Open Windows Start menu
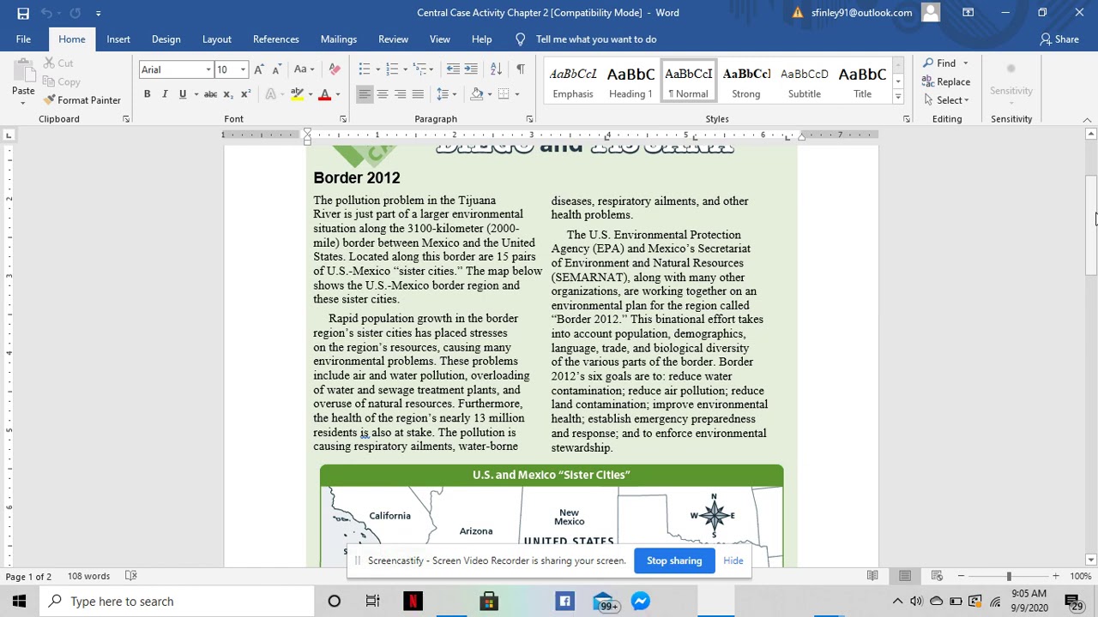Screen dimensions: 1098x617 pos(19,602)
